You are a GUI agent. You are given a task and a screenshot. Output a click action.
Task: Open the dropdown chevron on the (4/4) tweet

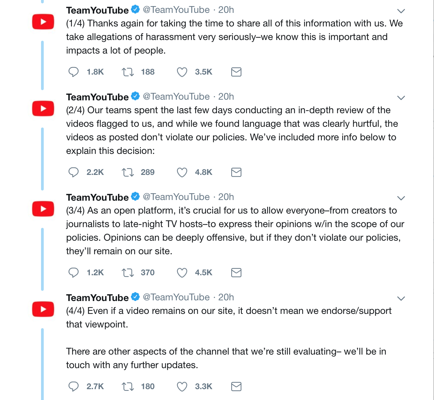point(401,299)
